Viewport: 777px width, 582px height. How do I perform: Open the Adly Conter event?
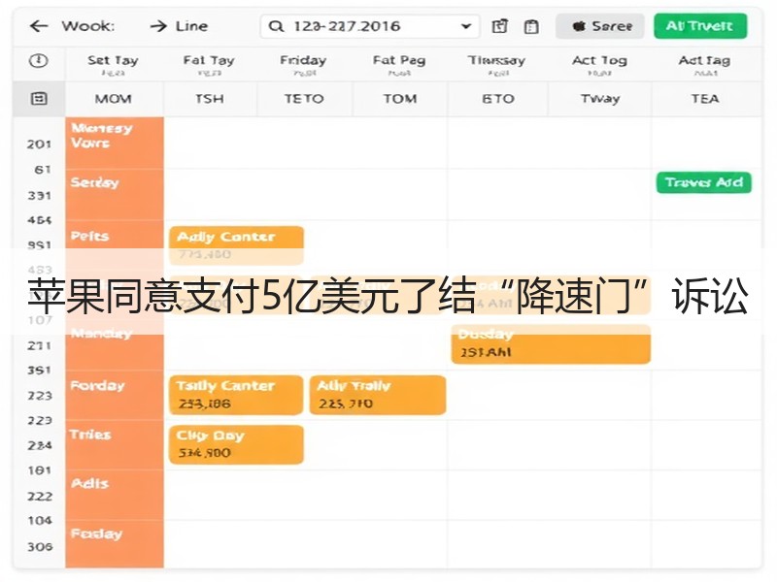tap(236, 245)
